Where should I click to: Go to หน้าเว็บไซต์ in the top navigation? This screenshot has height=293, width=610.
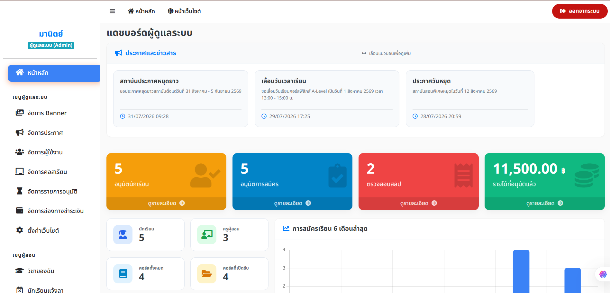(x=184, y=11)
